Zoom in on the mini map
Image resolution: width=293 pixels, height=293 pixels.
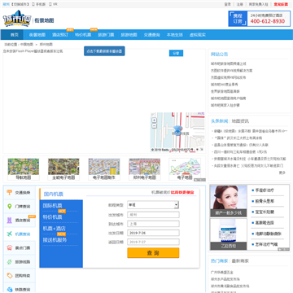[155, 120]
